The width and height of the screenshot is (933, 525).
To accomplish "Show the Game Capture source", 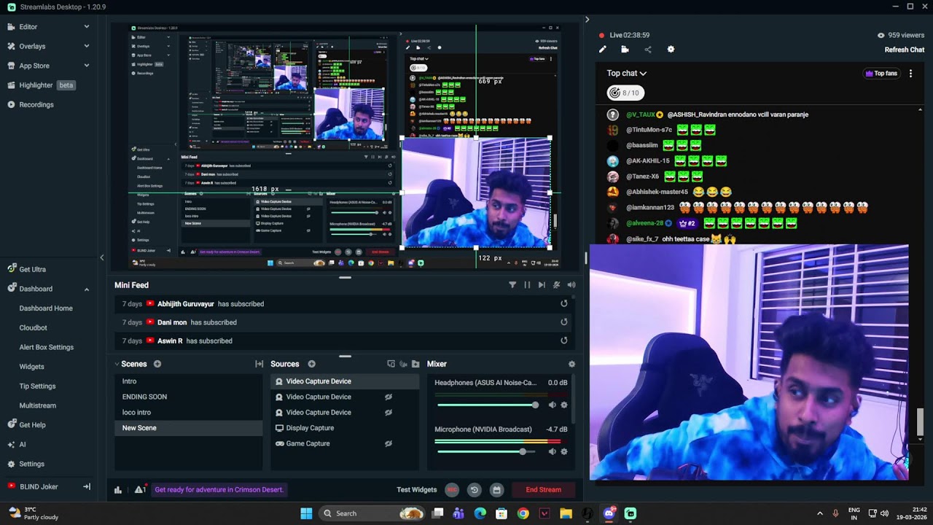I will click(389, 443).
